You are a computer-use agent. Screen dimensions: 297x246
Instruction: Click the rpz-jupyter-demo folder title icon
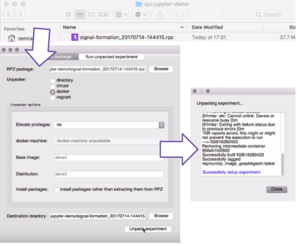point(139,4)
